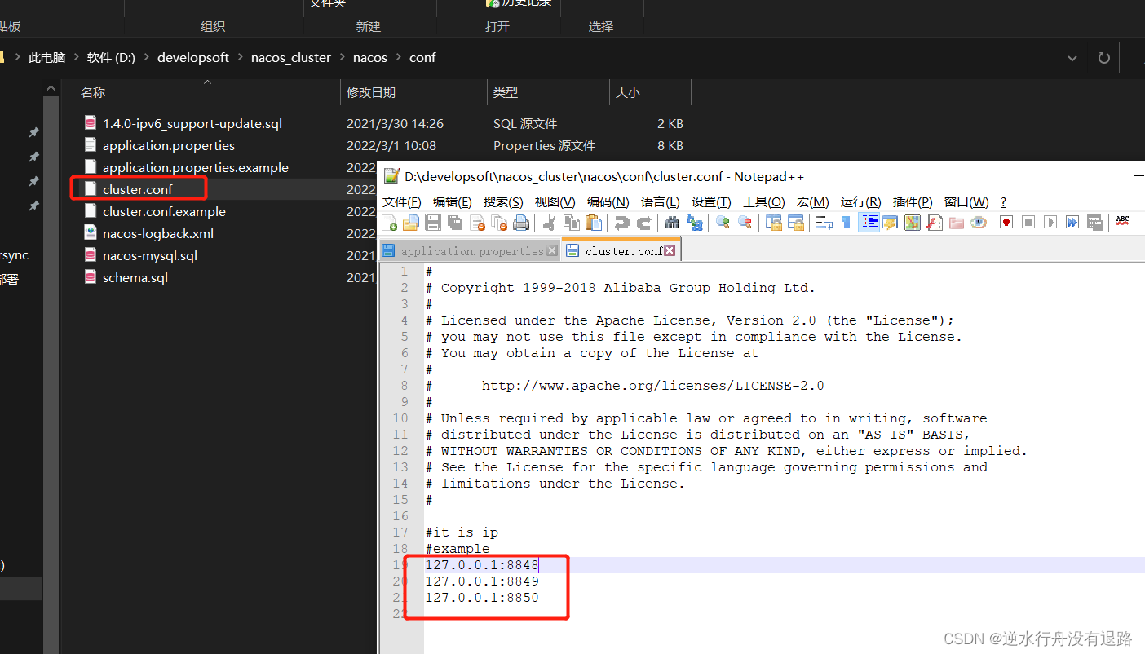Select application.properties file in Explorer
1145x654 pixels.
[x=169, y=145]
